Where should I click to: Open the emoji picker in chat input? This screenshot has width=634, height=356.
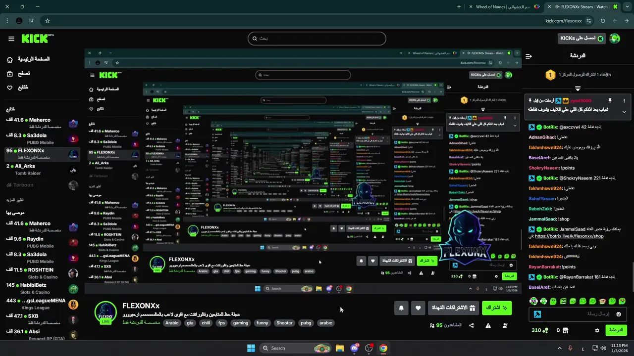pyautogui.click(x=619, y=314)
